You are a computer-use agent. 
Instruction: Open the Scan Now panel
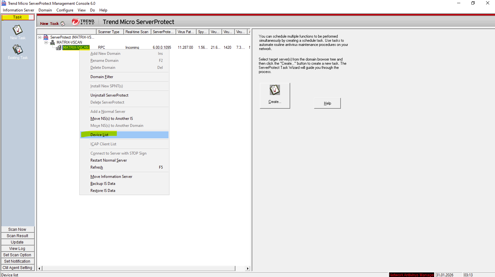[18, 230]
